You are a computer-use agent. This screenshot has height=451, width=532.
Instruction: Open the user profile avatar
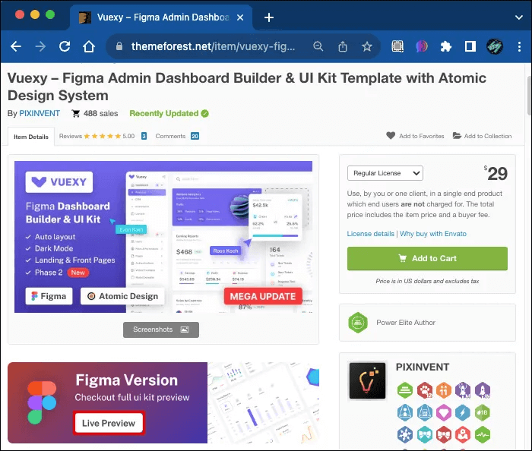tap(495, 46)
